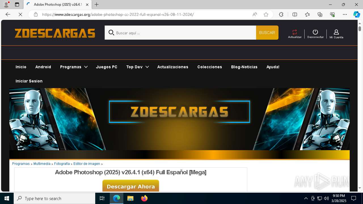Click Microsoft Edge taskbar icon
Viewport: 363px width, 204px height.
point(117,198)
